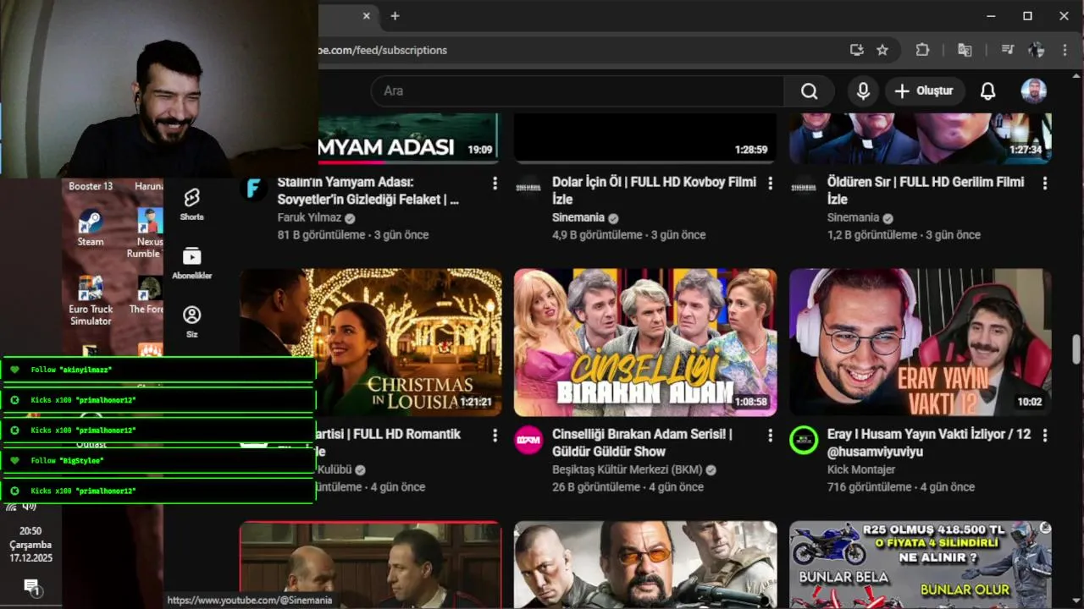Open Kick Montajer channel avatar
This screenshot has height=609, width=1084.
(x=804, y=440)
